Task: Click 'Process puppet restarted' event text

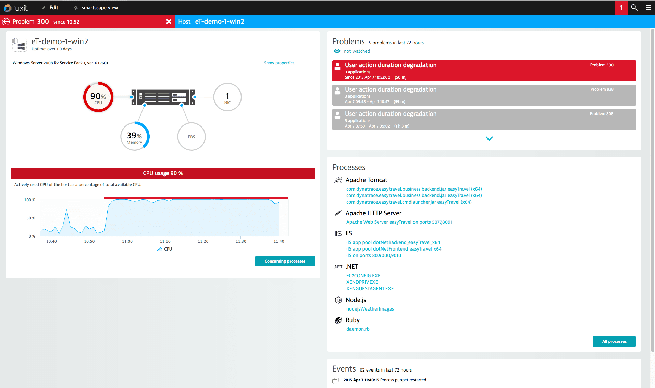Action: [x=403, y=380]
